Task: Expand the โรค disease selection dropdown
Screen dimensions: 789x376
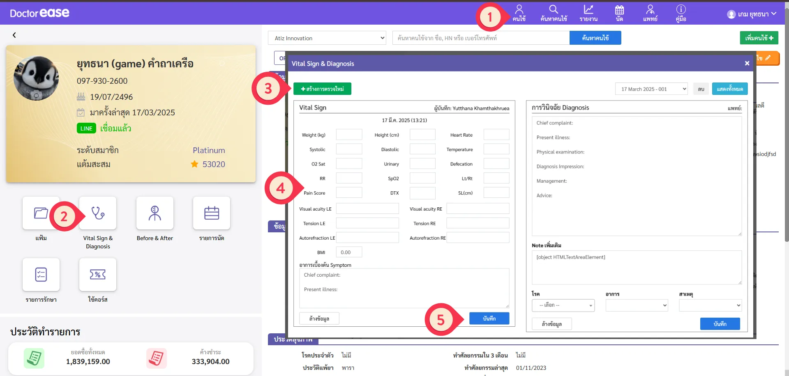Action: tap(563, 305)
